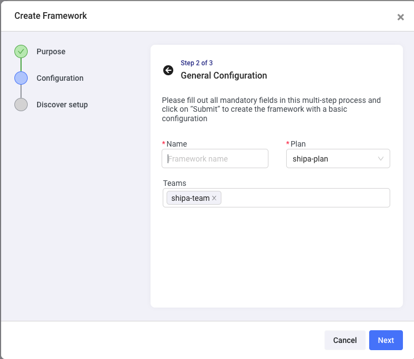Viewport: 414px width, 359px height.
Task: Focus the Framework name input field
Action: click(215, 159)
